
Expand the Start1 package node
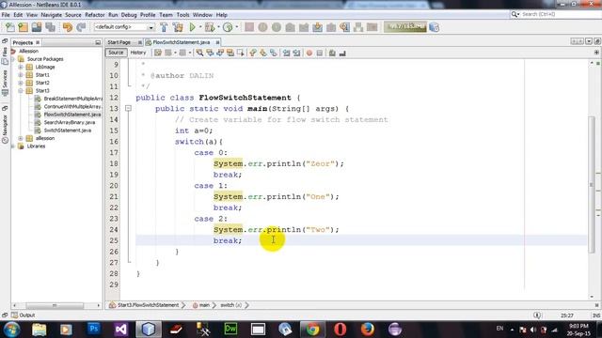pos(21,75)
